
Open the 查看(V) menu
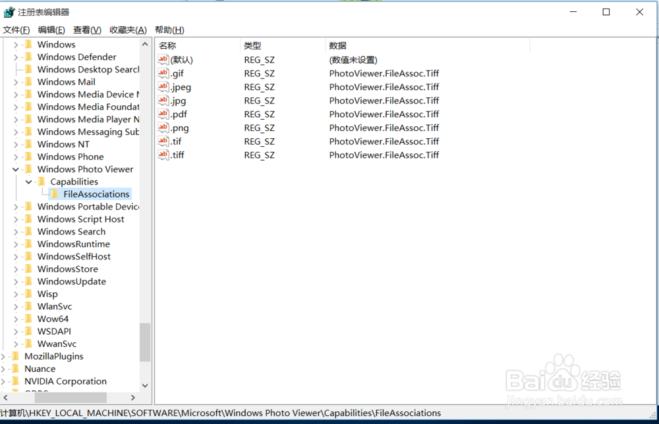(x=86, y=29)
